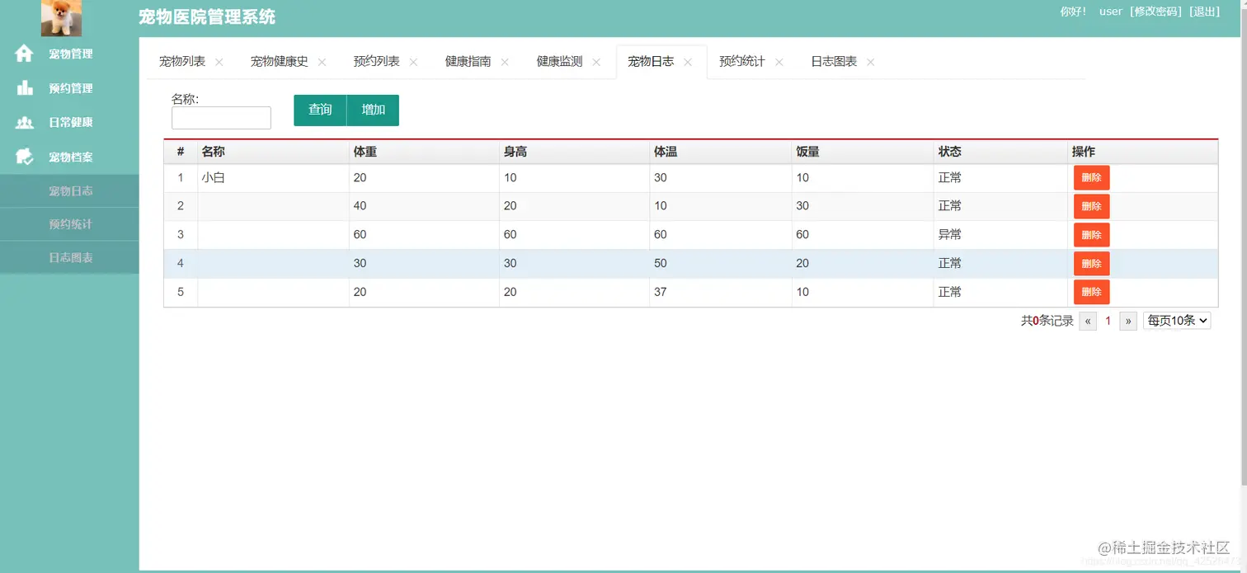Select 预约统计 sidebar submenu item
Screen dimensions: 1247x573
coord(69,224)
